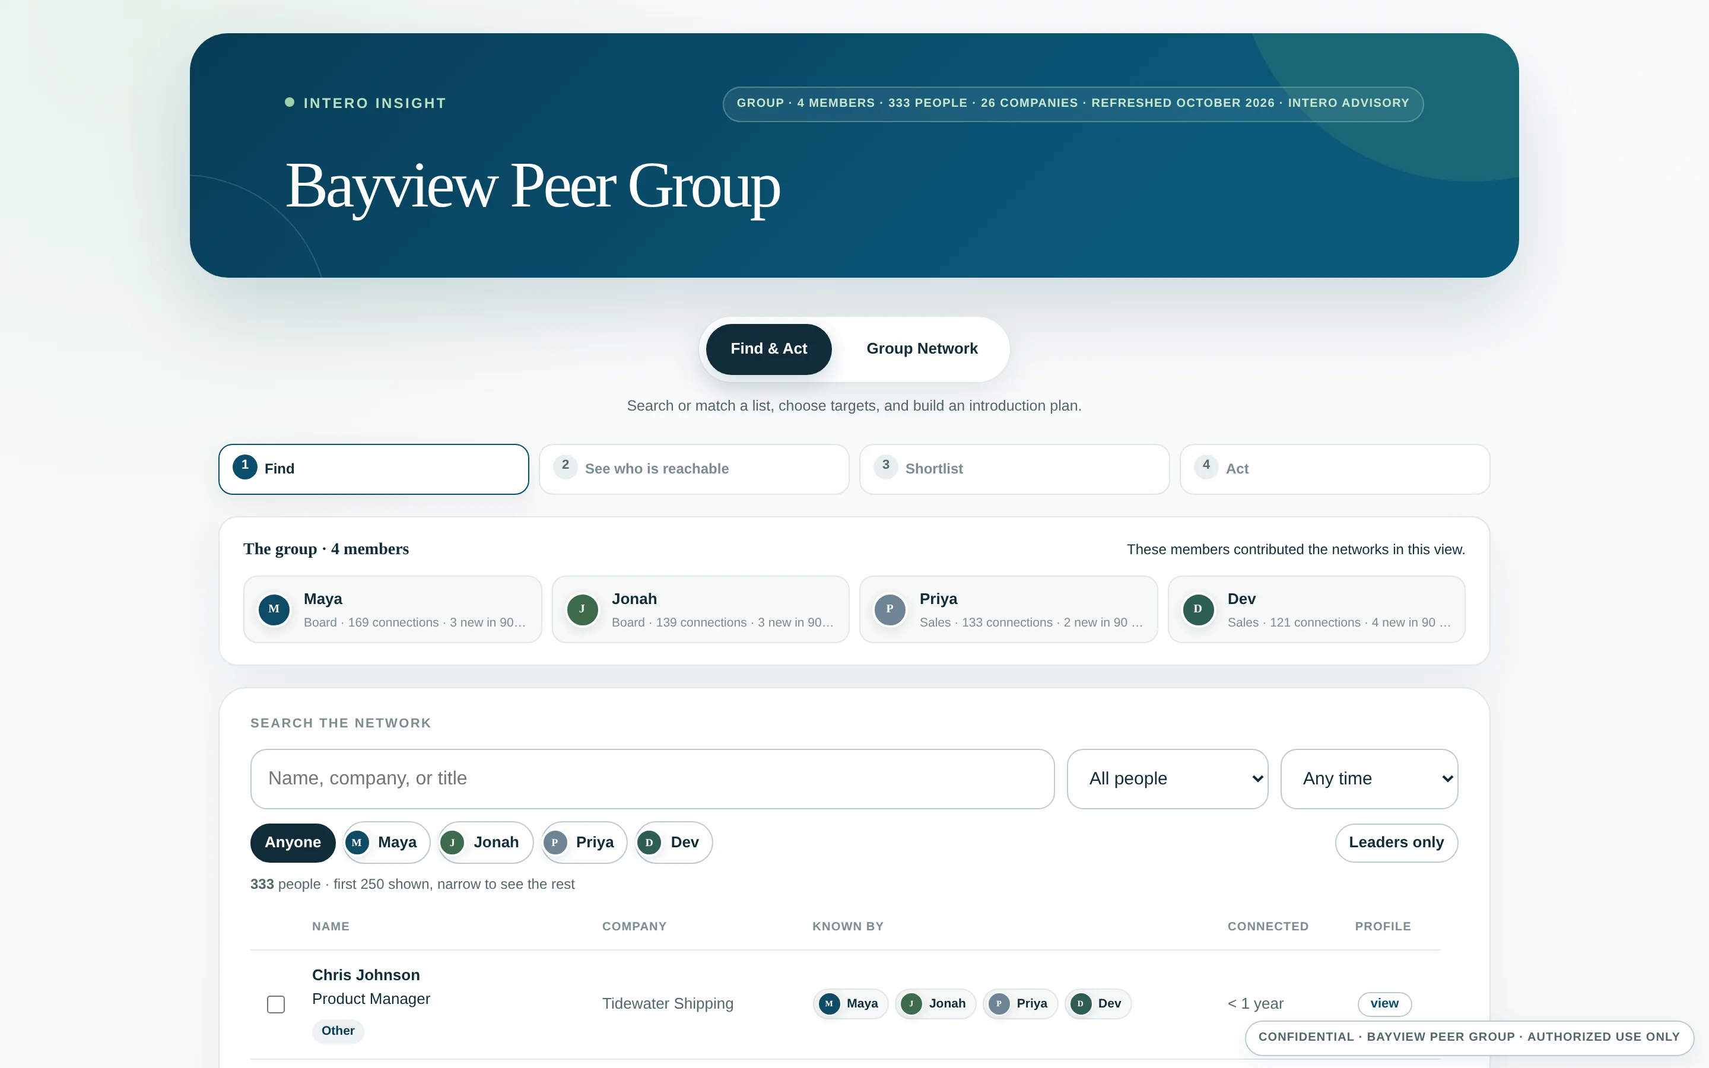Click Priya's avatar in the group members card
The width and height of the screenshot is (1709, 1068).
tap(890, 609)
